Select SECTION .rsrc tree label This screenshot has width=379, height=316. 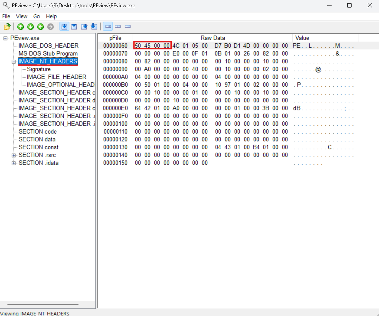(37, 155)
